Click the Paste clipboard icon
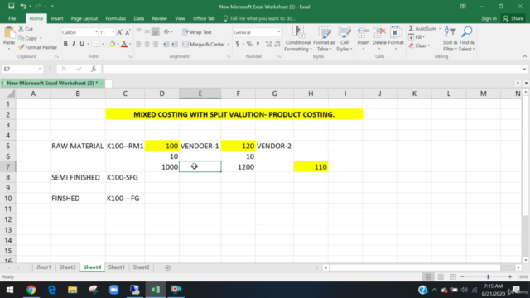530x298 pixels. pyautogui.click(x=9, y=33)
